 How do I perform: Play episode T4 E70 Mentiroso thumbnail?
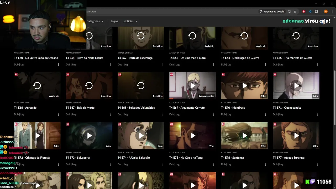(244, 86)
